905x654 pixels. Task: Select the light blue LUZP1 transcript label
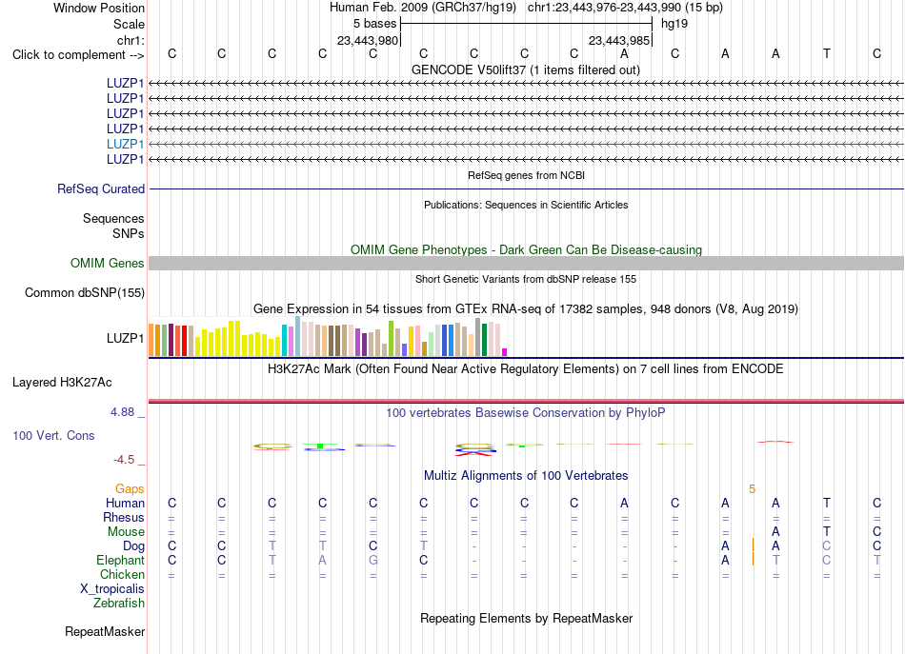coord(125,144)
